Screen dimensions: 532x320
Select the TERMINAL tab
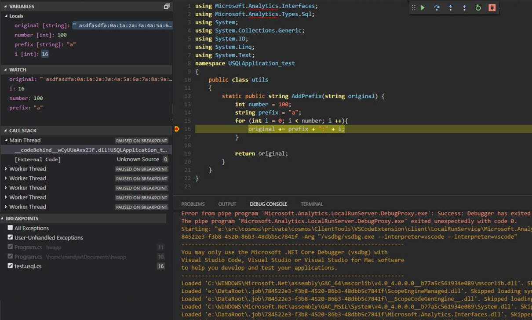[x=311, y=204]
